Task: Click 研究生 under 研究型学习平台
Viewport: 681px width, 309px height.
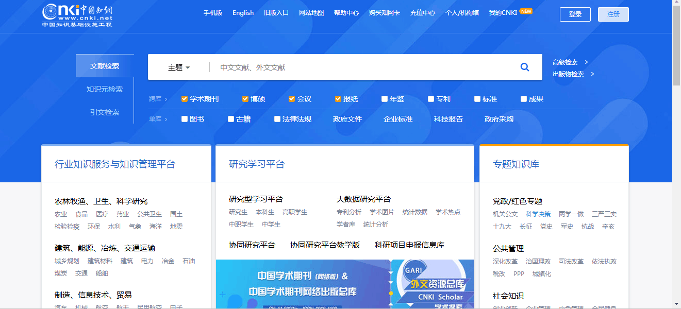Action: (x=238, y=212)
